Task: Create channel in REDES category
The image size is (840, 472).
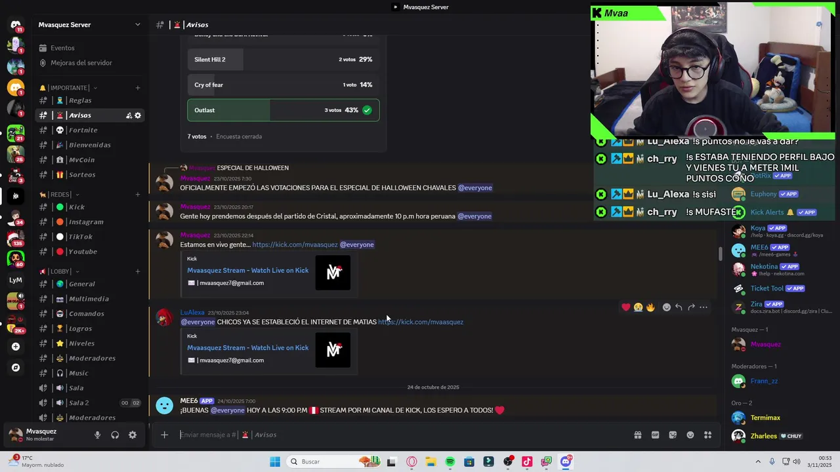Action: coord(138,195)
